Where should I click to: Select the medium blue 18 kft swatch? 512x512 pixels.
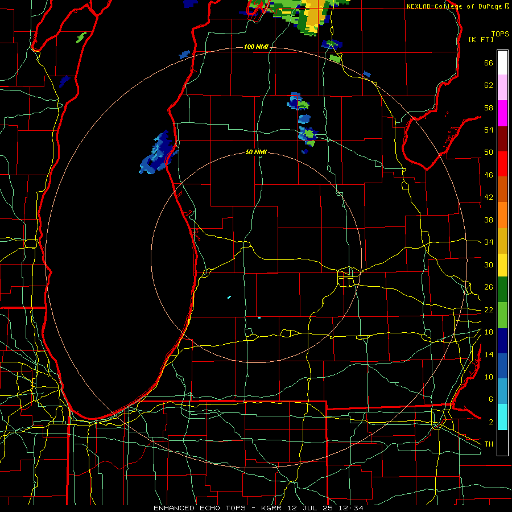pyautogui.click(x=502, y=366)
